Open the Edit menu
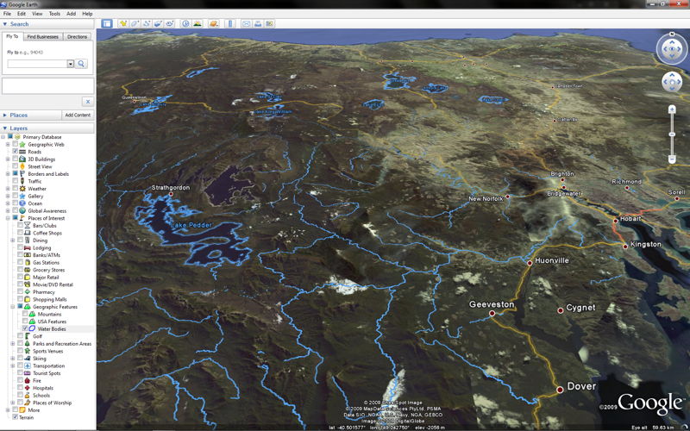The height and width of the screenshot is (431, 690). (22, 14)
